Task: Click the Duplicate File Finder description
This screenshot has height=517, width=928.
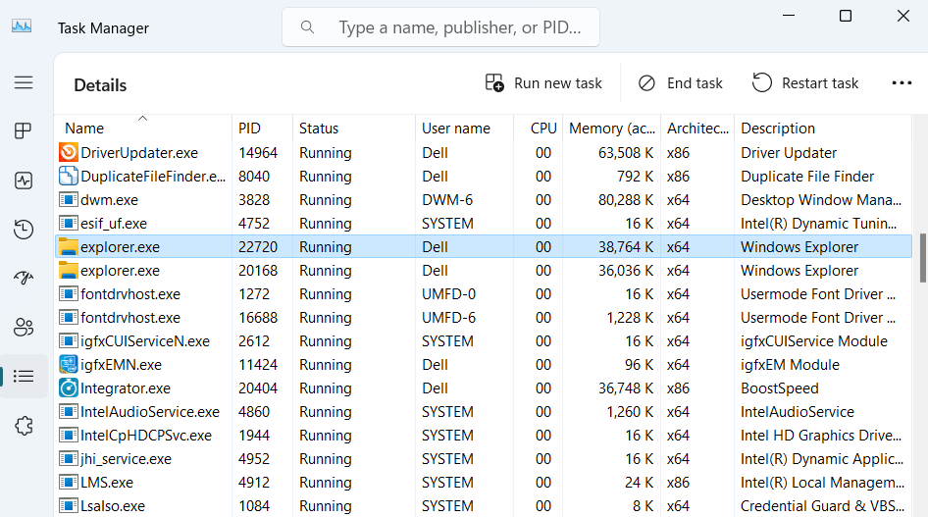Action: tap(807, 177)
